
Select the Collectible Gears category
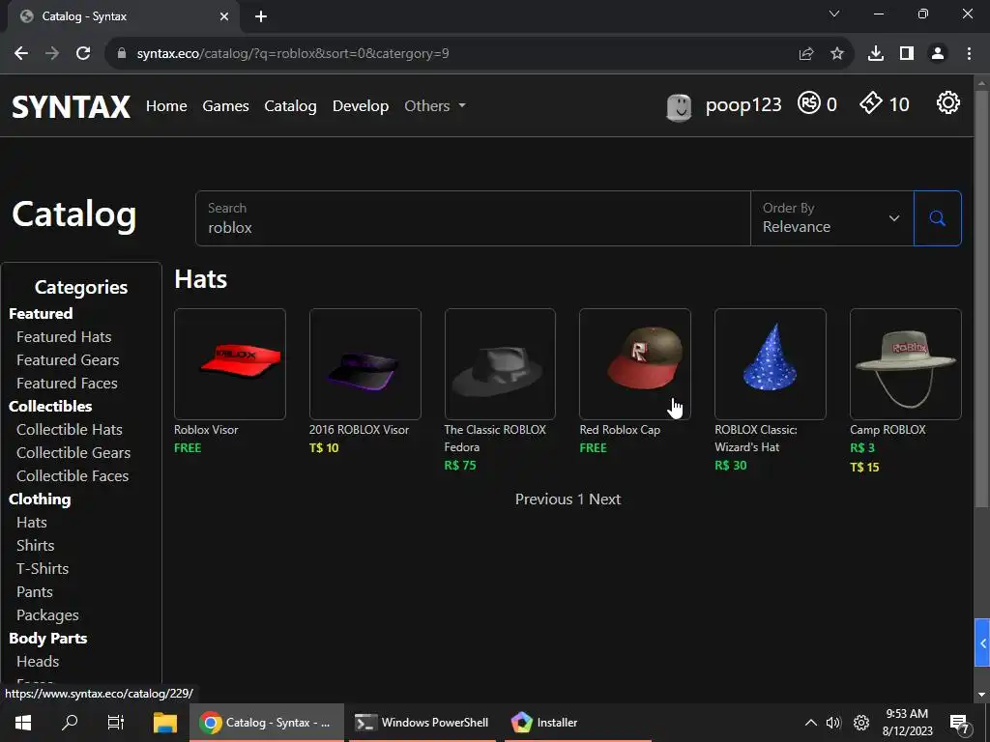[73, 453]
